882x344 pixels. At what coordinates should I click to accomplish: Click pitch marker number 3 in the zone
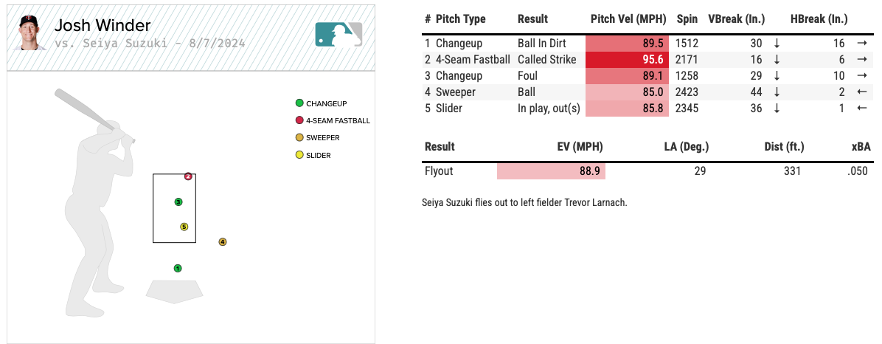[178, 202]
